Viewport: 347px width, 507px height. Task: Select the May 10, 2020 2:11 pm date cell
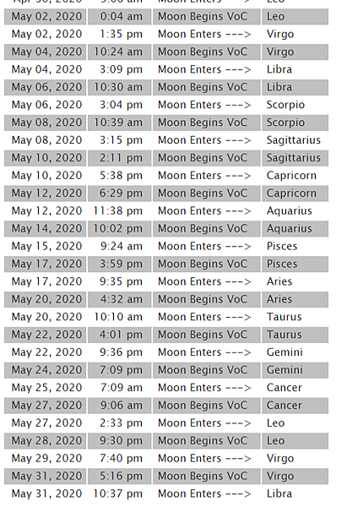click(46, 158)
